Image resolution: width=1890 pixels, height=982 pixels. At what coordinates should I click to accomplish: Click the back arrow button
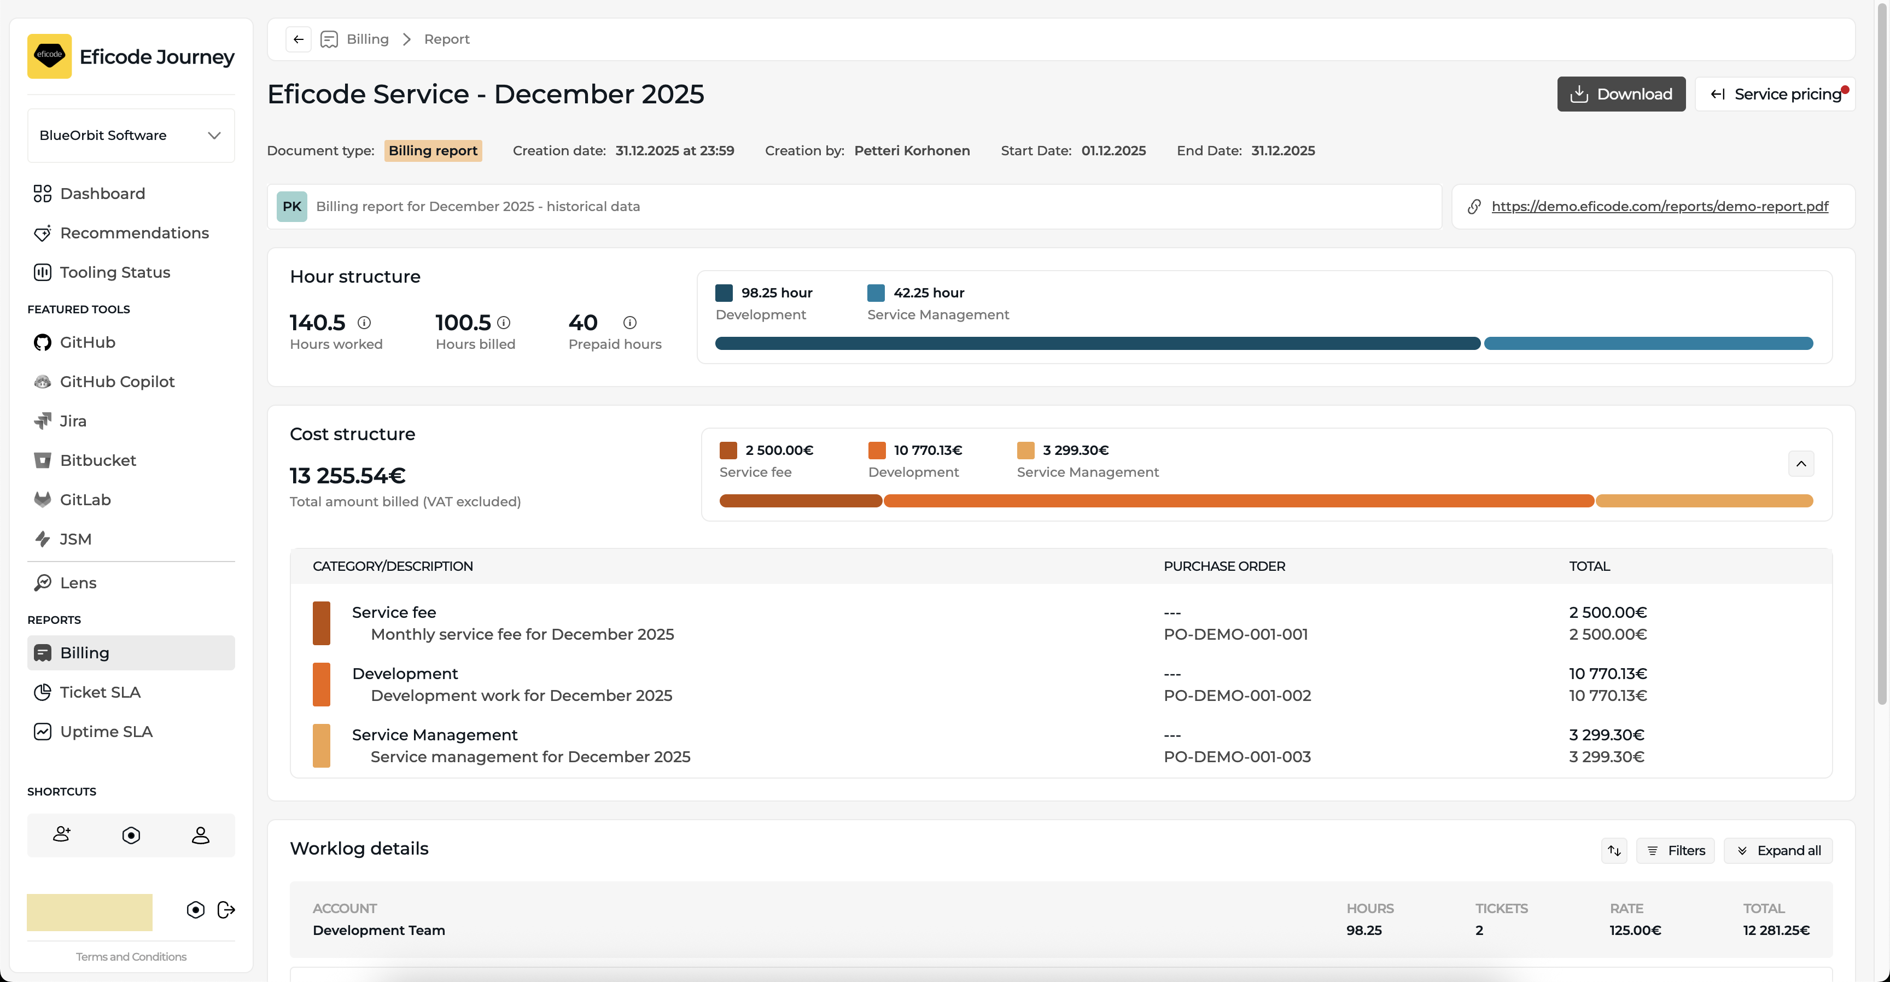298,39
